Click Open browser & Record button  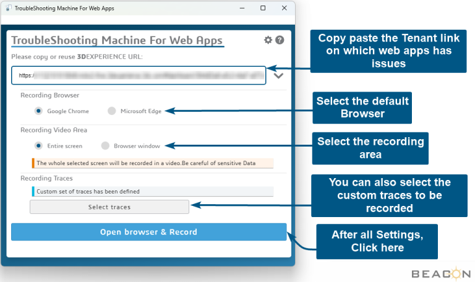[x=148, y=232]
